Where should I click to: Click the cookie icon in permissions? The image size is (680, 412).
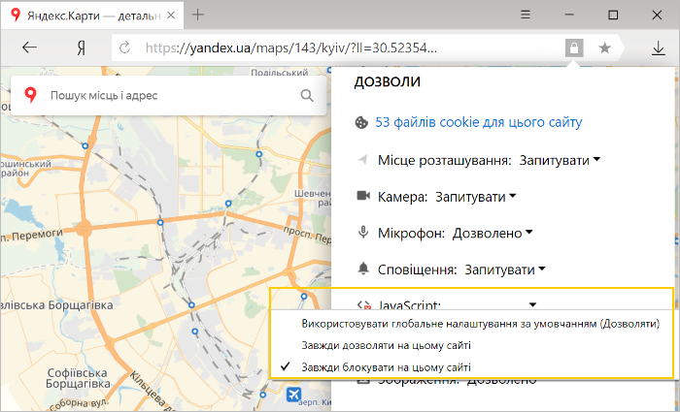point(360,123)
